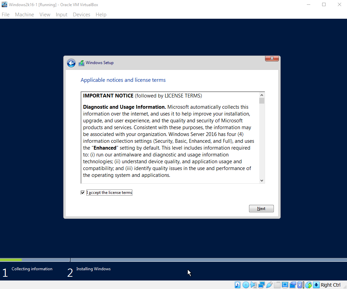This screenshot has height=289, width=347.
Task: Open the View menu
Action: tap(45, 15)
